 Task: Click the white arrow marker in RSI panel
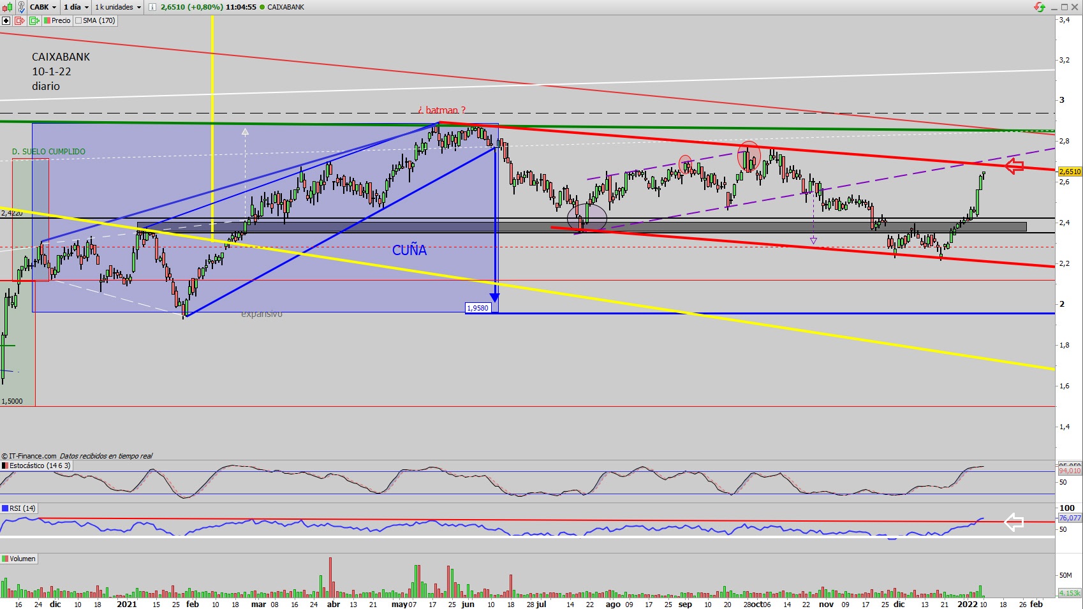click(x=1014, y=522)
